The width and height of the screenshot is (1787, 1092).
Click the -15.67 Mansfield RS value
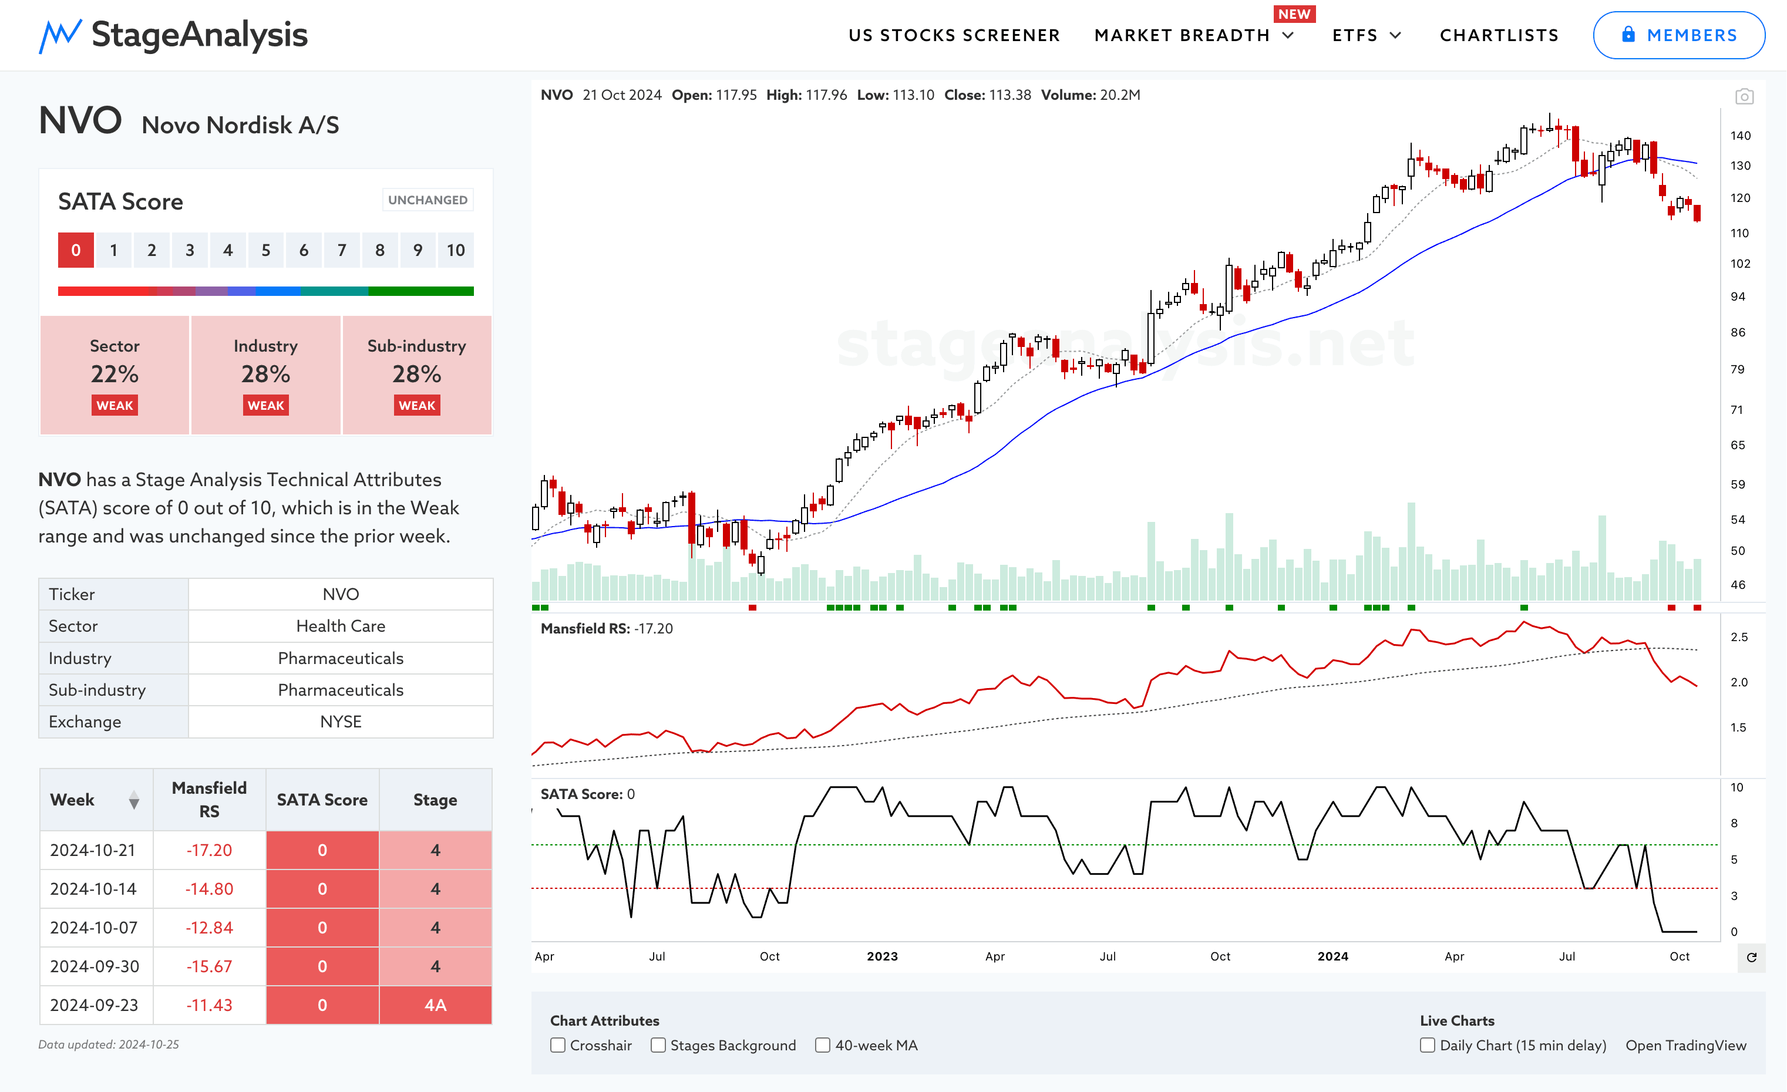tap(209, 966)
